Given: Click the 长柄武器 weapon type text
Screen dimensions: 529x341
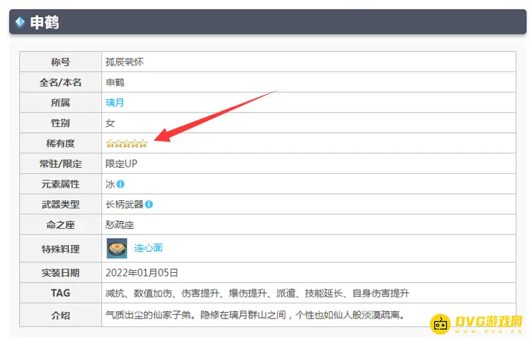Looking at the screenshot, I should pos(124,205).
